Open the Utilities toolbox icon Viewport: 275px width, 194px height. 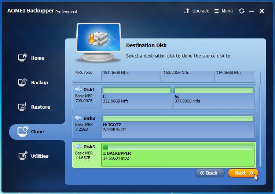(x=23, y=156)
